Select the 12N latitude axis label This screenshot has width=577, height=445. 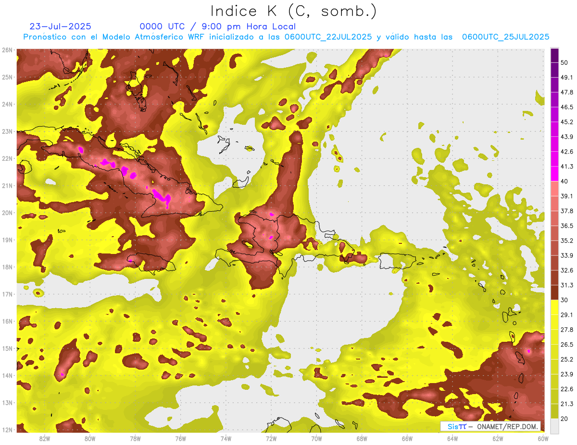tap(7, 430)
